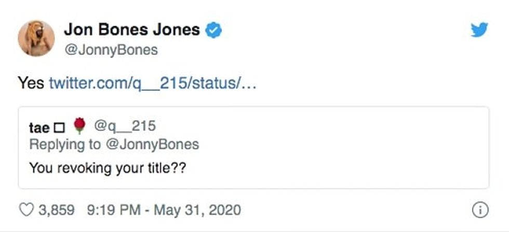Viewport: 509px width, 232px height.
Task: Open the twitter.com/q__215/status link
Action: tap(153, 83)
